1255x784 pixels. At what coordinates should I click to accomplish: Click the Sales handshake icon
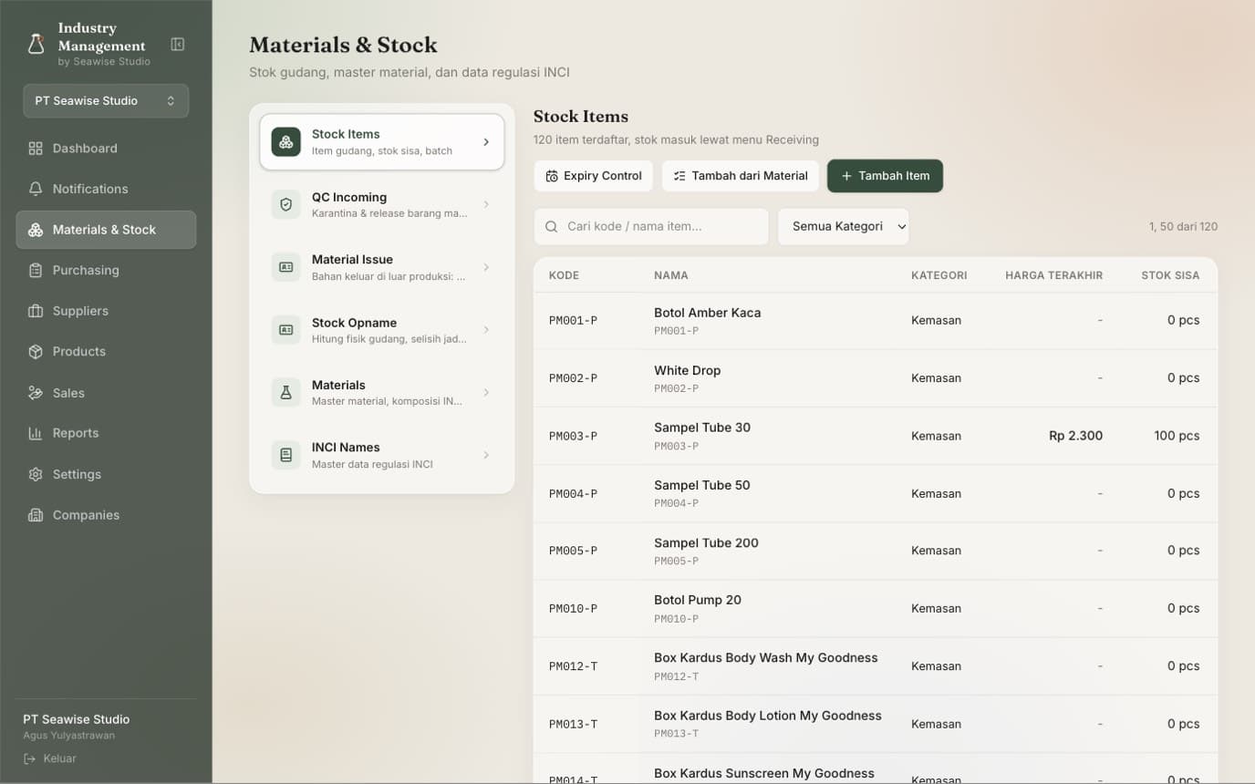[36, 393]
